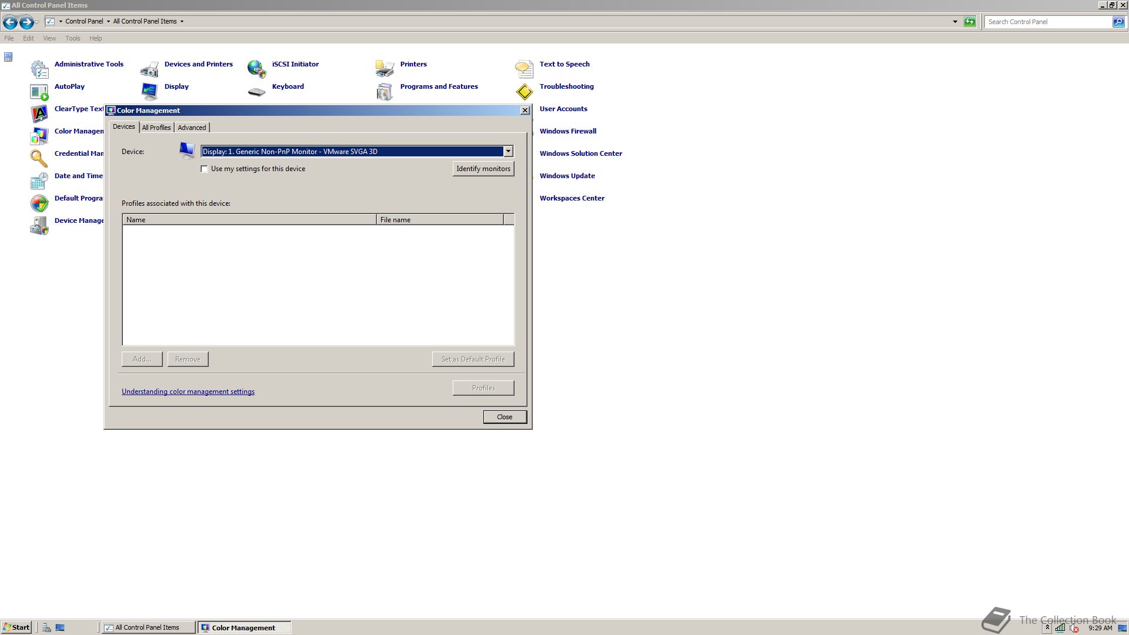Open the File menu
The width and height of the screenshot is (1129, 635).
pos(9,38)
